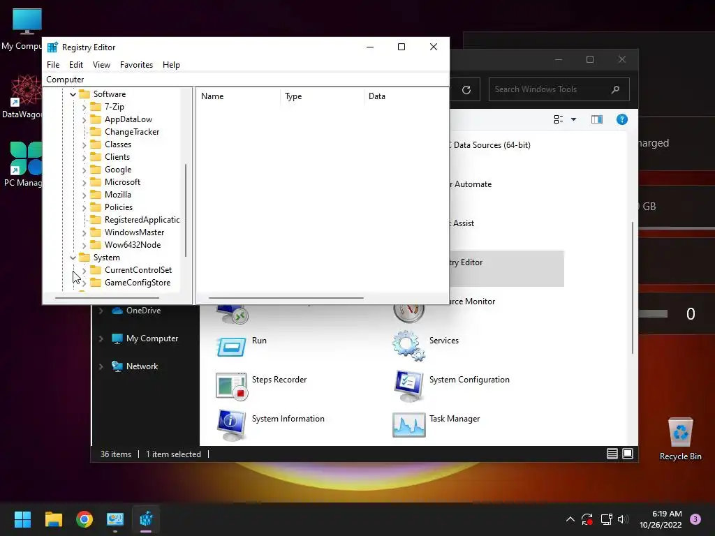Open the Edit menu in Registry Editor
This screenshot has height=536, width=715.
pos(75,65)
